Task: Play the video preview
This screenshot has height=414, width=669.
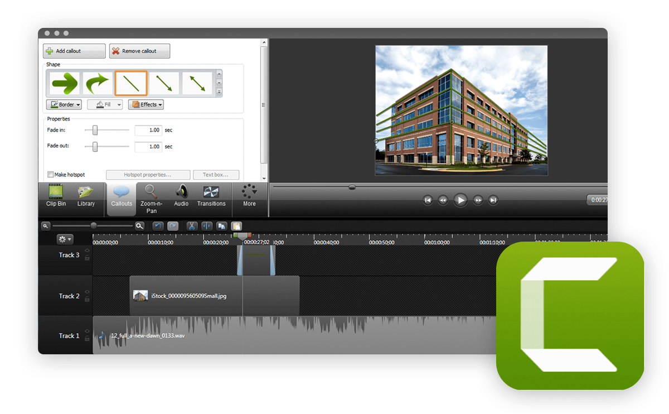Action: point(460,200)
